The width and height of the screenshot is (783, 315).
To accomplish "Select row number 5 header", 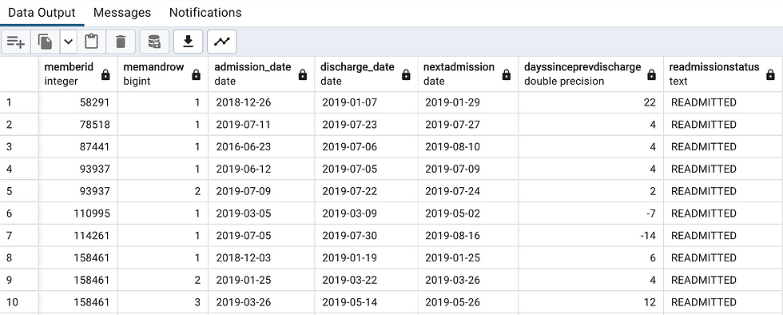I will 19,191.
